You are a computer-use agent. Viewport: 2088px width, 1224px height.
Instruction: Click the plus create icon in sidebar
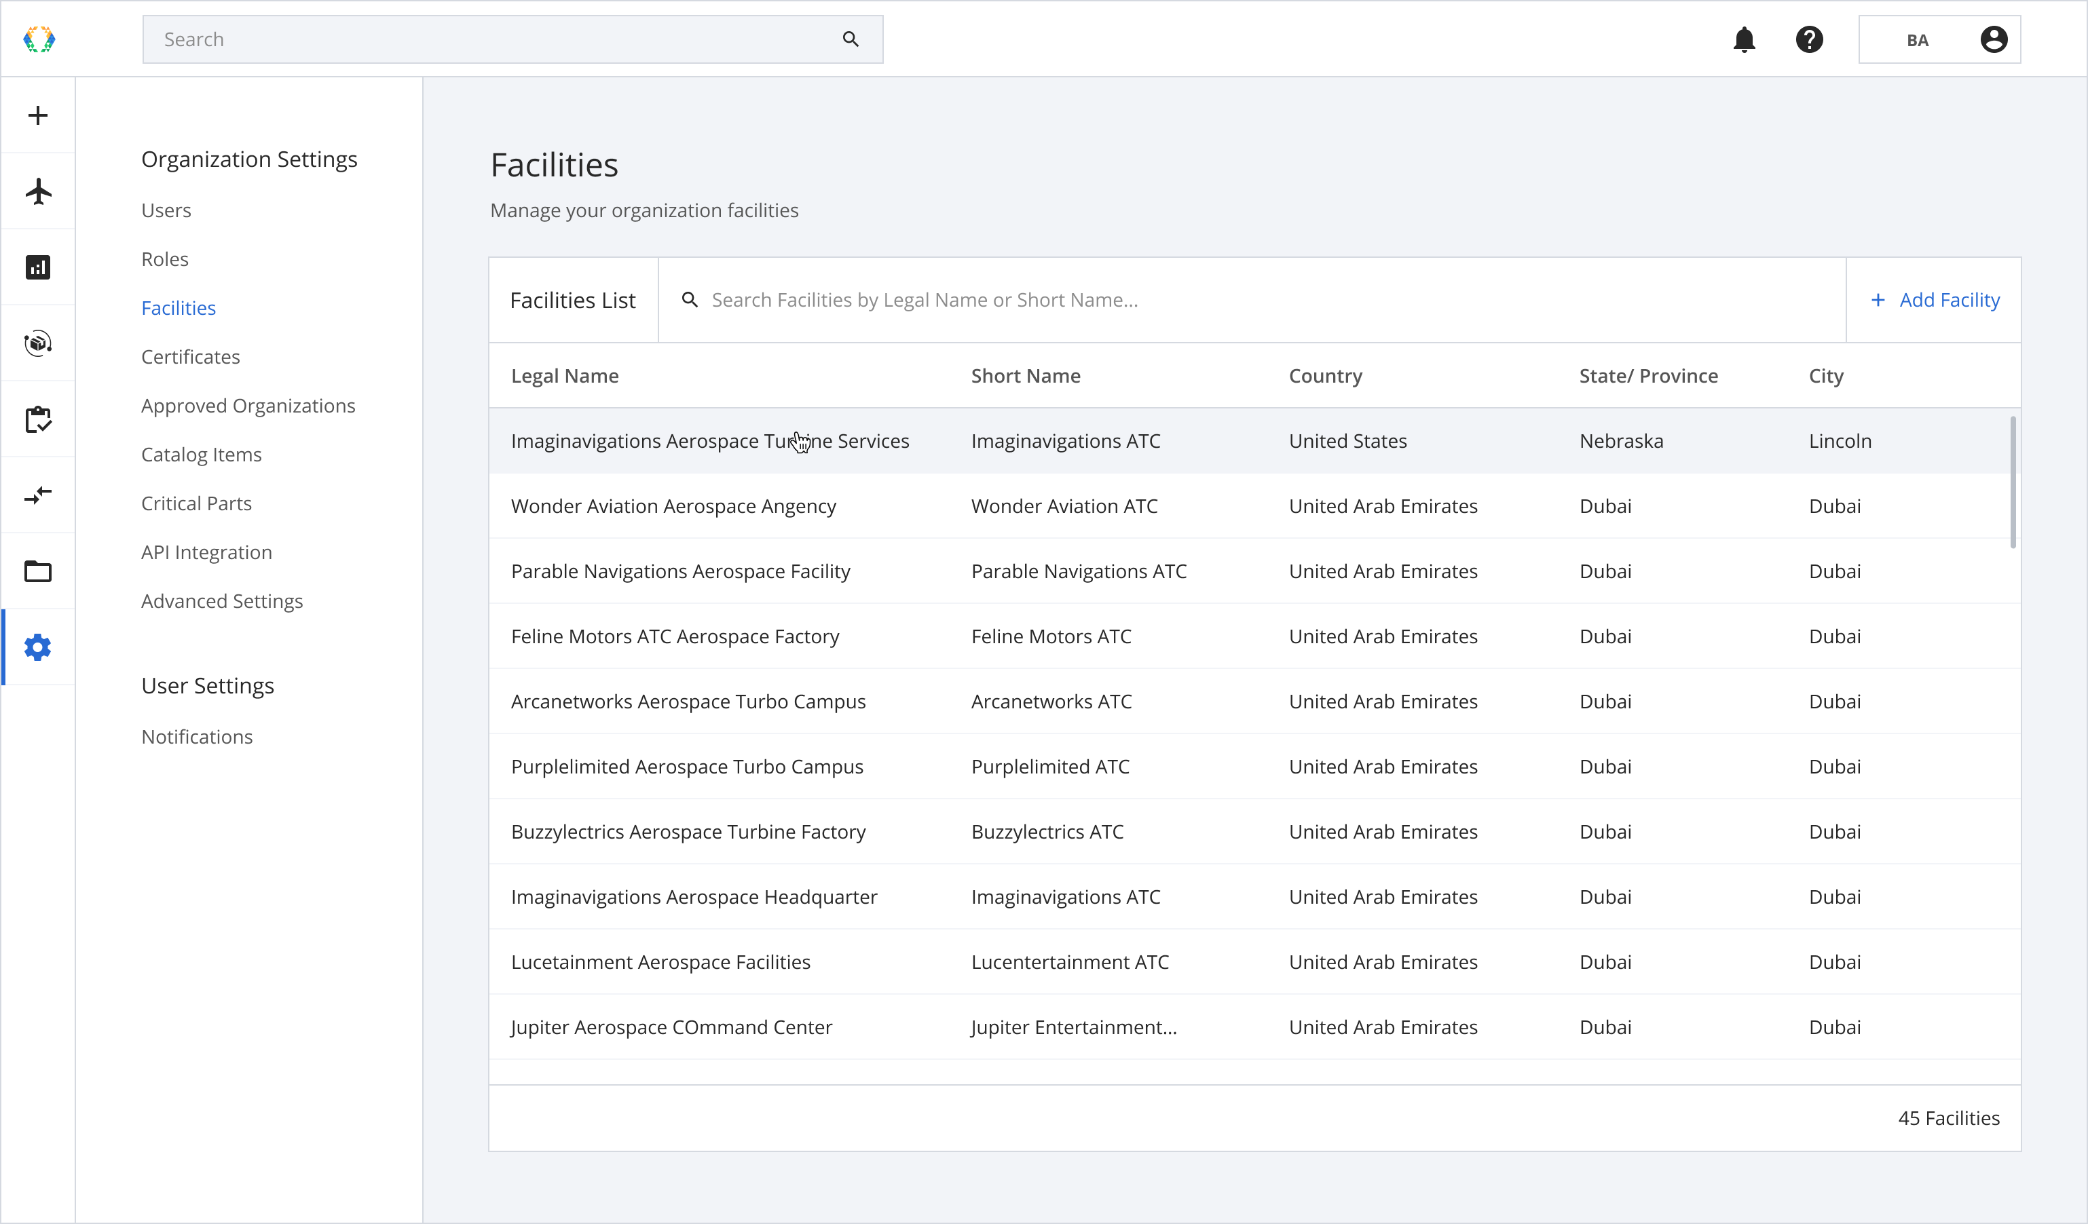coord(38,115)
